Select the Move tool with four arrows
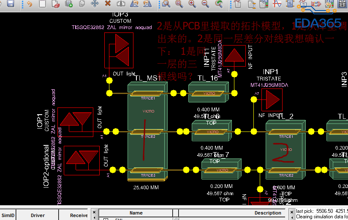This screenshot has width=348, height=220. tap(95, 4)
